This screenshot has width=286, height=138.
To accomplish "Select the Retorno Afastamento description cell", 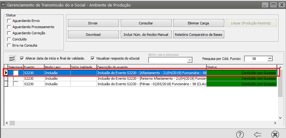I will 152,78.
